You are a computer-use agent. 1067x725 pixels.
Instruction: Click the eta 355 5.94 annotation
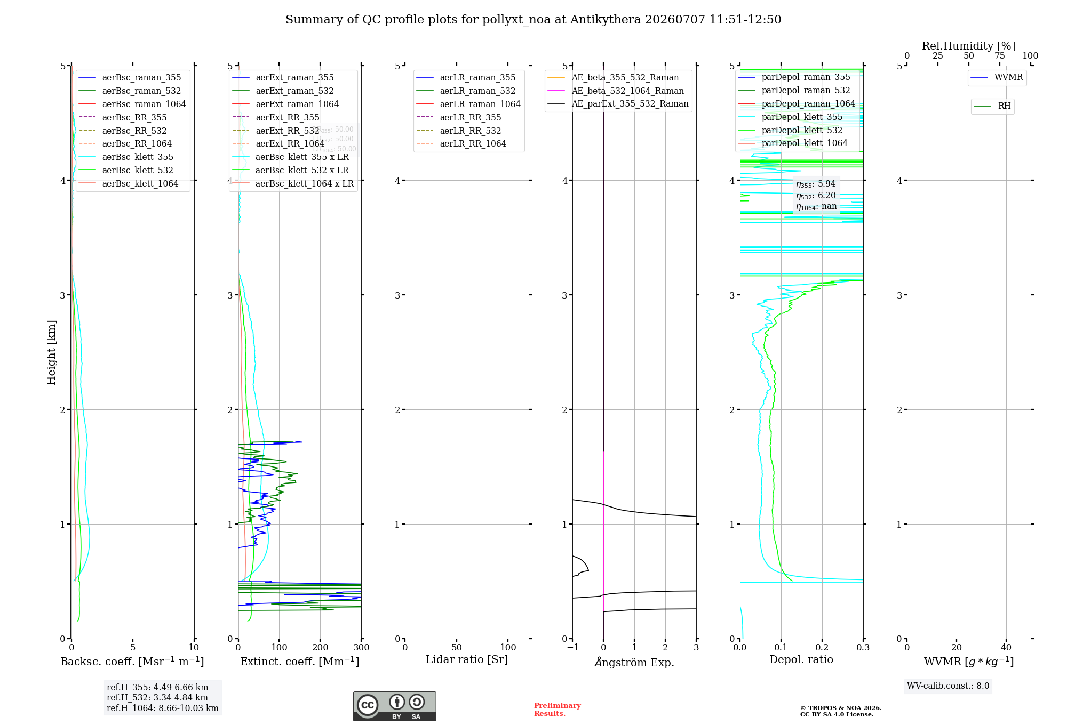(816, 184)
